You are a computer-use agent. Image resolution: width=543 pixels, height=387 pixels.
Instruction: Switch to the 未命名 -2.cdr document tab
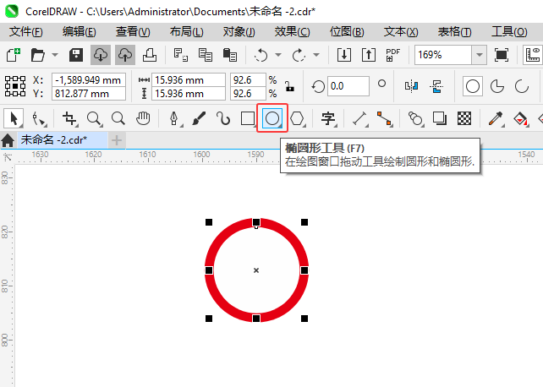pos(63,140)
